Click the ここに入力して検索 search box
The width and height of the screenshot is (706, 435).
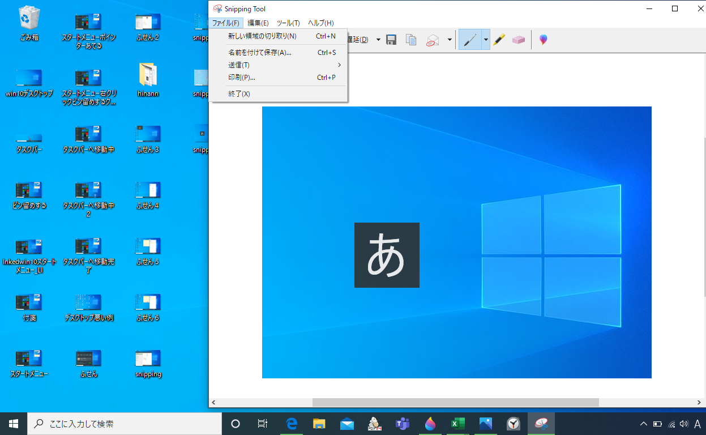[x=125, y=424]
